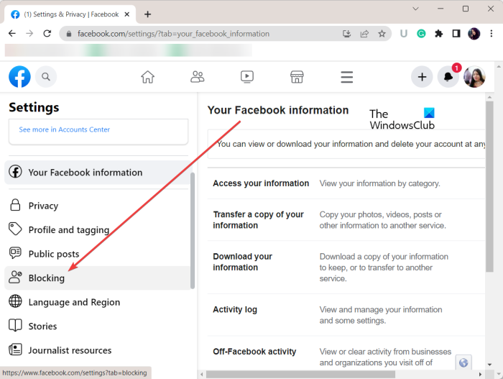Click the globe icon at bottom right

coord(463,362)
